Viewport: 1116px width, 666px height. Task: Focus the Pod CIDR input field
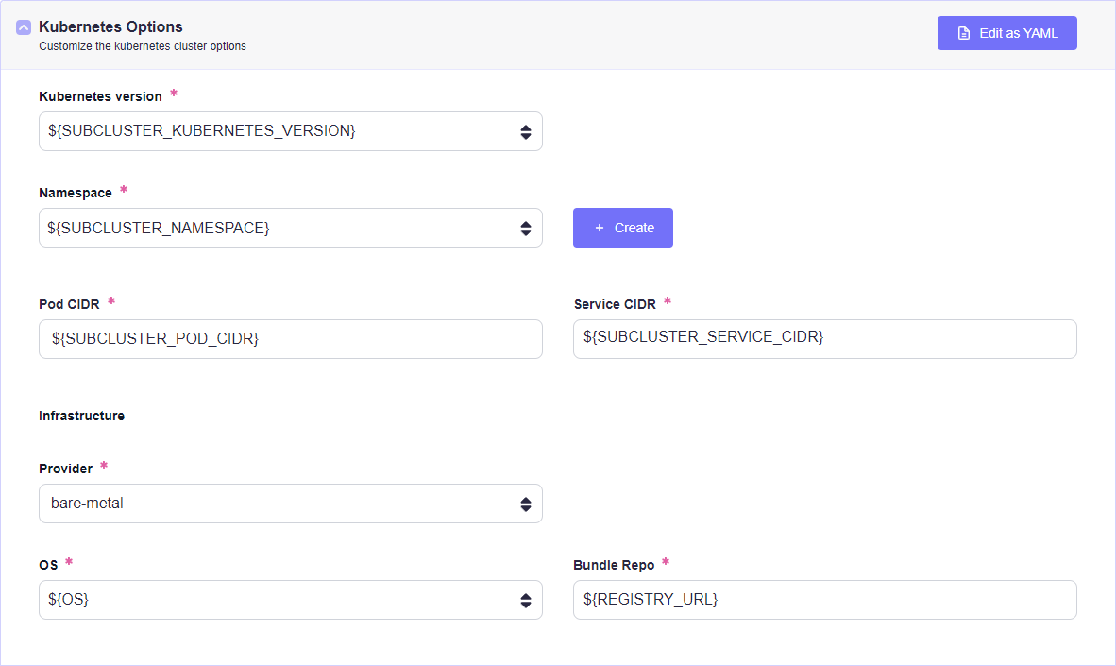290,339
